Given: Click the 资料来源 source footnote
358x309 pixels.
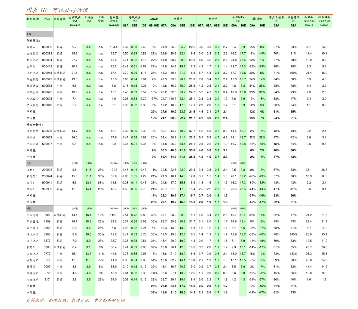Looking at the screenshot, I should point(75,301).
